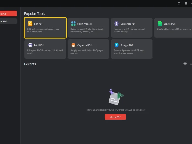192x144 pixels.
Task: Click 'Print your PDF document quickly' description
Action: coord(45,52)
